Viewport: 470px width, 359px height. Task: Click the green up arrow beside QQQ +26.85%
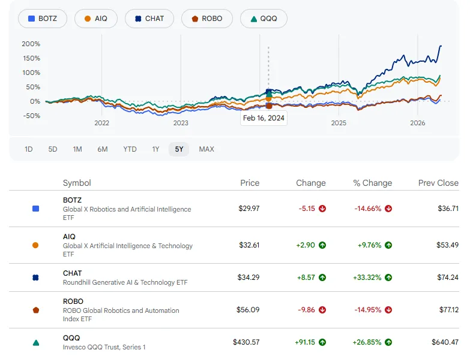click(x=388, y=342)
